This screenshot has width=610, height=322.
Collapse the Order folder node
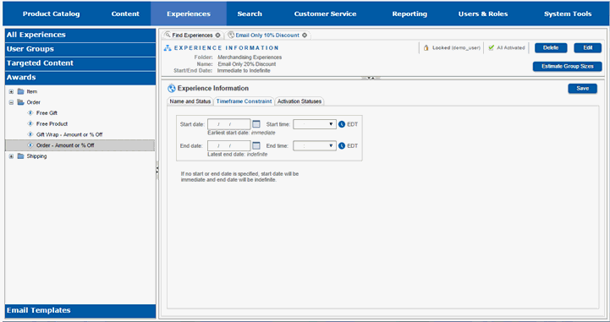(11, 102)
